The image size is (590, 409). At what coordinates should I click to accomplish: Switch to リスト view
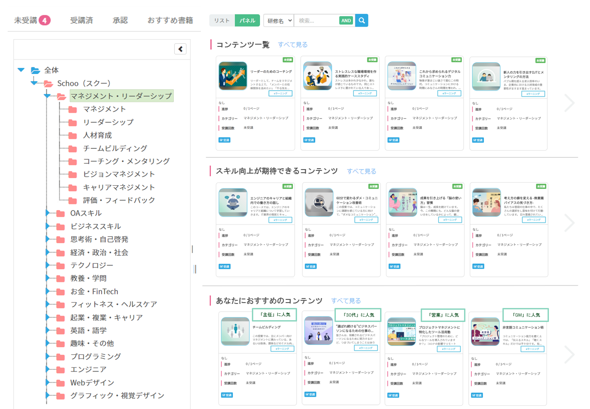tap(222, 20)
